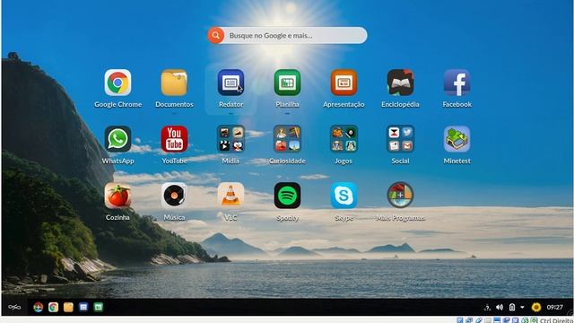The image size is (574, 323).
Task: Click the orange search magnifier button
Action: pos(216,36)
